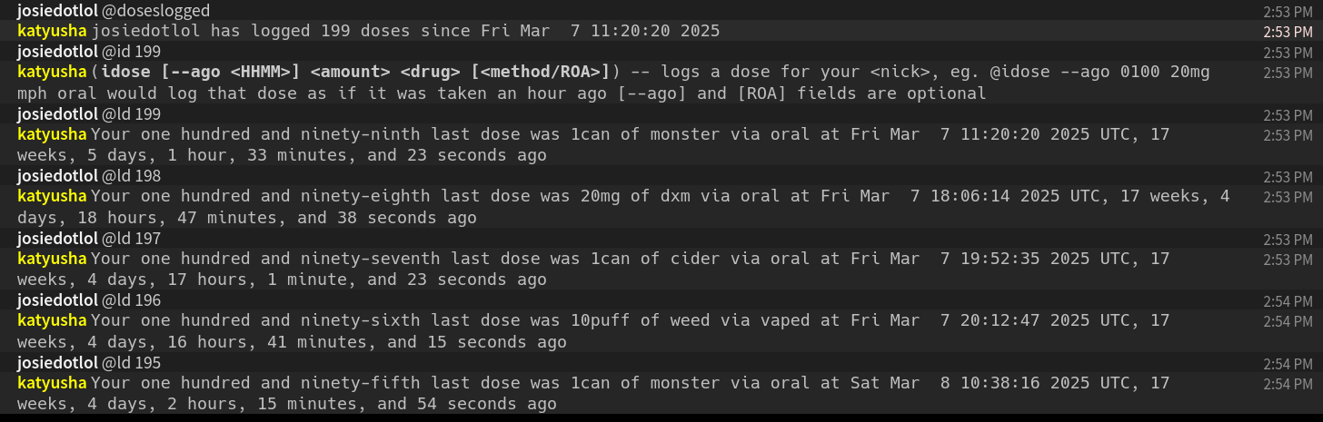The width and height of the screenshot is (1323, 422).
Task: Click josiedotlol nick beside @ld 197
Action: pyautogui.click(x=57, y=238)
